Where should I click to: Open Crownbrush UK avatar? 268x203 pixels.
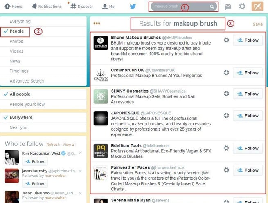pos(101,76)
